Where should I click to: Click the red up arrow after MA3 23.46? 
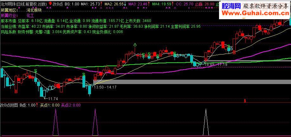pos(149,4)
